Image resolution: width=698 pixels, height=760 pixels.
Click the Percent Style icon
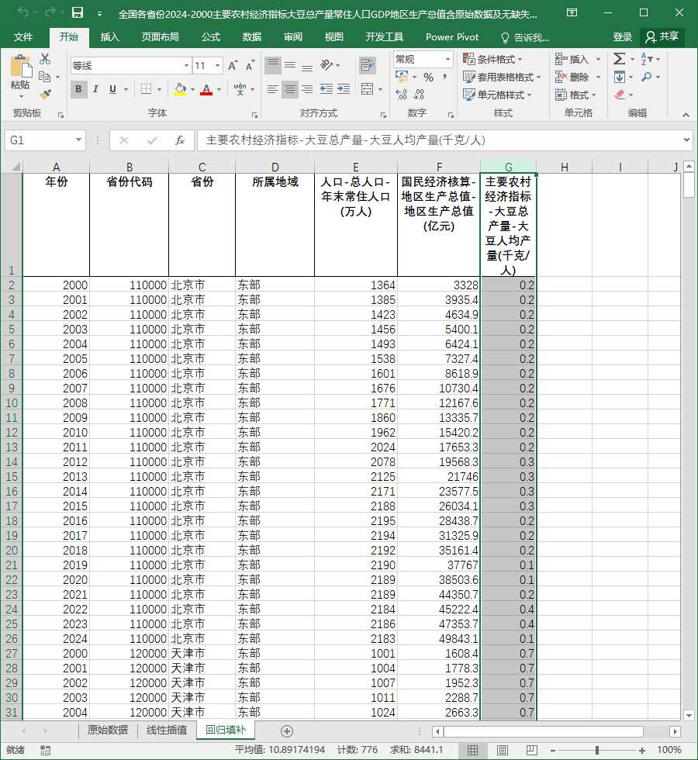click(428, 77)
